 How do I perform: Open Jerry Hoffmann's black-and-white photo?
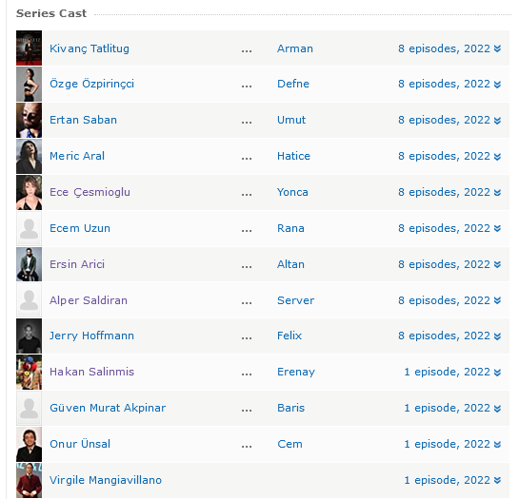30,336
